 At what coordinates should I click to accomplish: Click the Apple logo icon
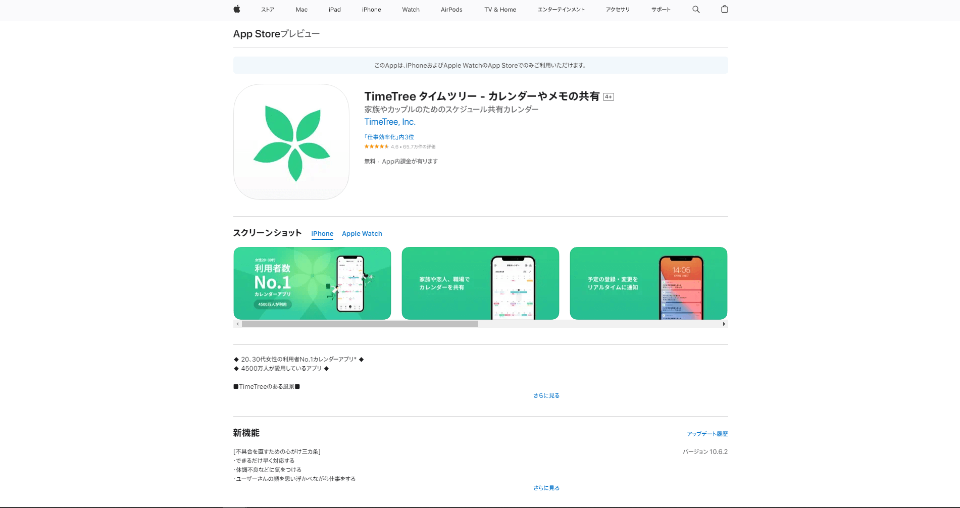click(x=237, y=9)
